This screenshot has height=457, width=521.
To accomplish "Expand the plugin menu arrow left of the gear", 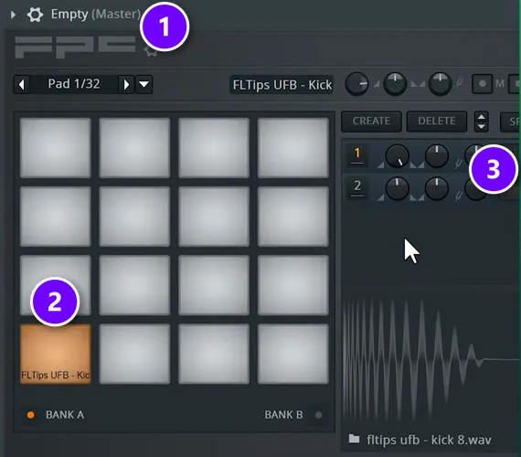I will pyautogui.click(x=13, y=15).
